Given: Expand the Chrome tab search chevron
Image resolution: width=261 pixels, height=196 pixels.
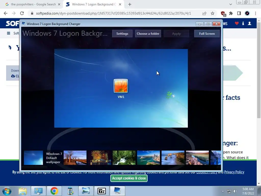Looking at the screenshot, I should click(x=230, y=4).
